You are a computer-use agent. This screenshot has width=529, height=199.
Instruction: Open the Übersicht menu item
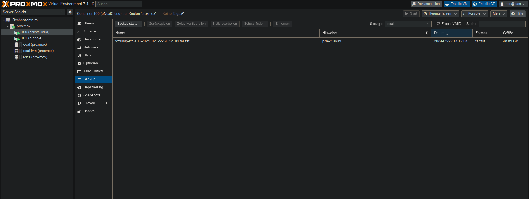pos(94,23)
